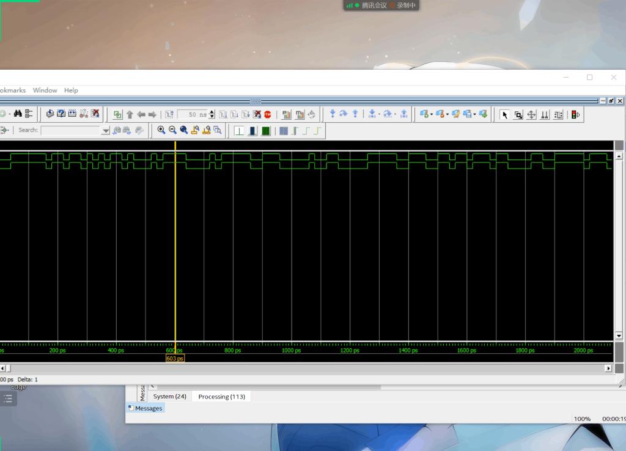Click the red Stop simulation icon
The width and height of the screenshot is (626, 451).
point(267,114)
